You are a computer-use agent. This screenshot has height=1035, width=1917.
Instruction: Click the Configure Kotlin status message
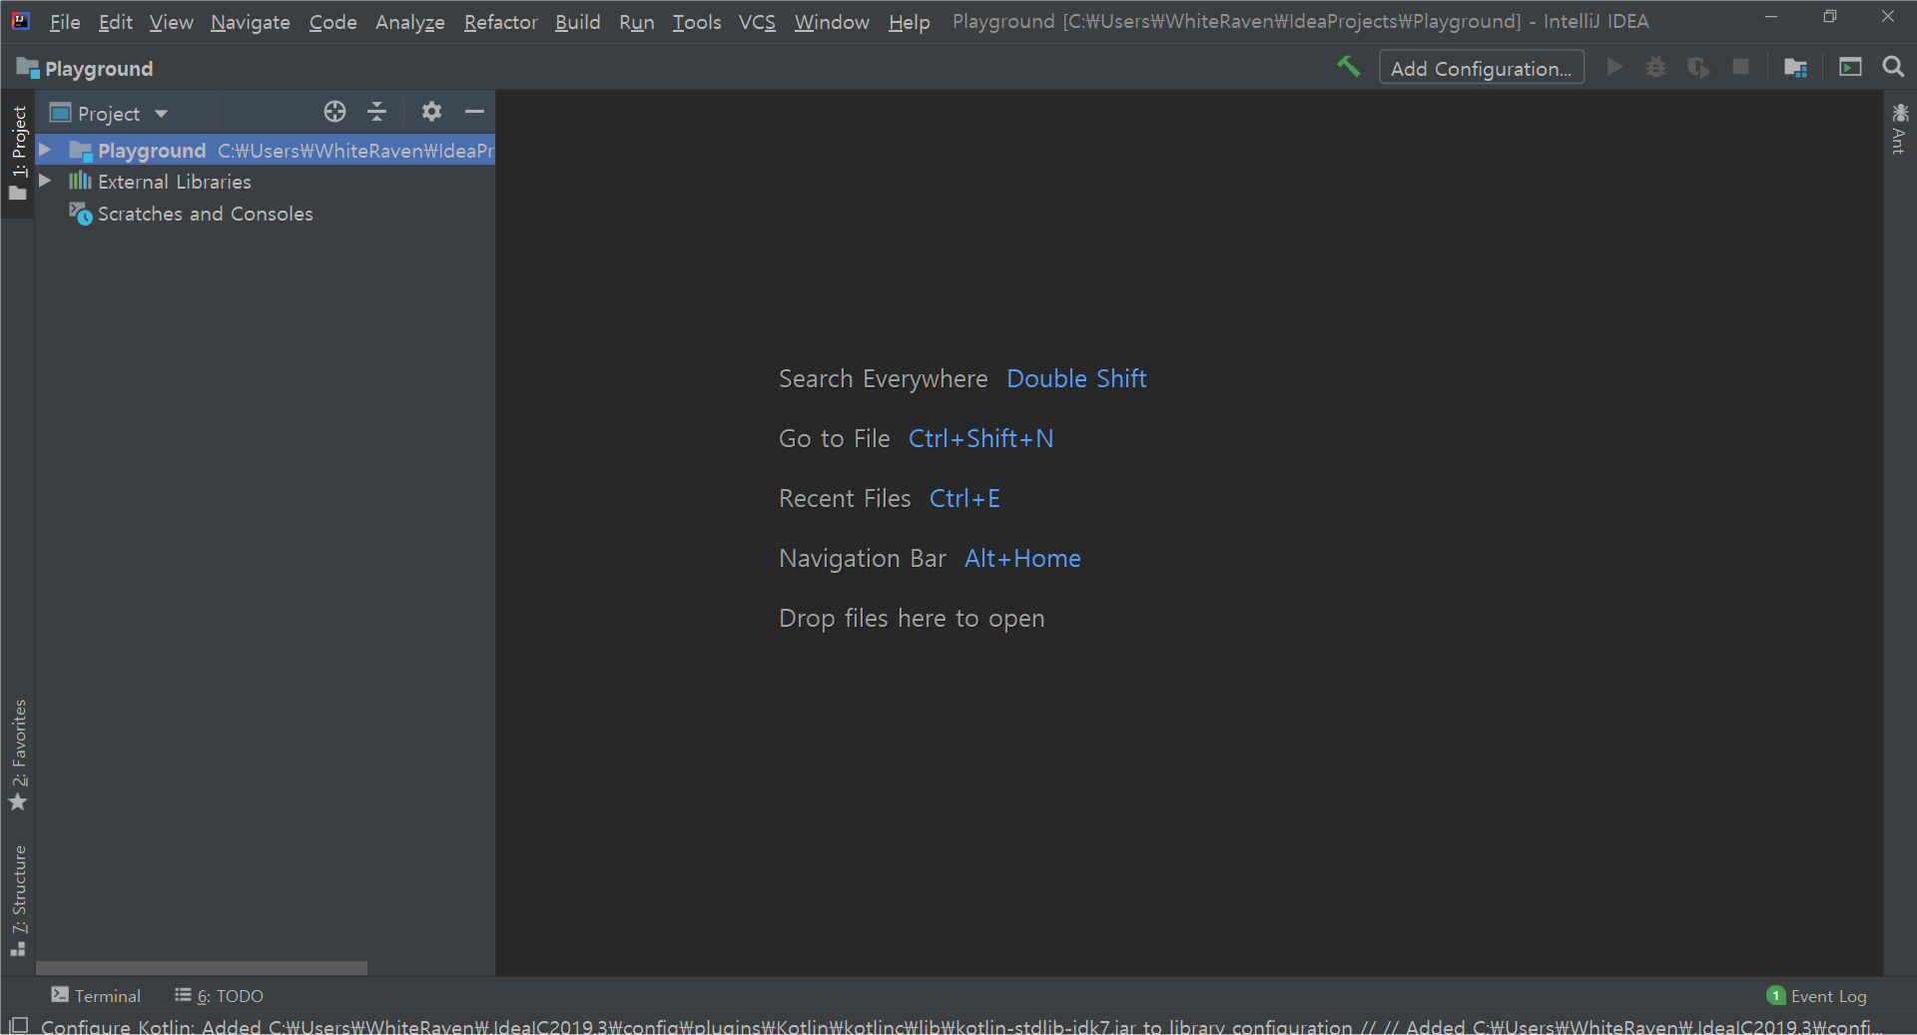(961, 1026)
